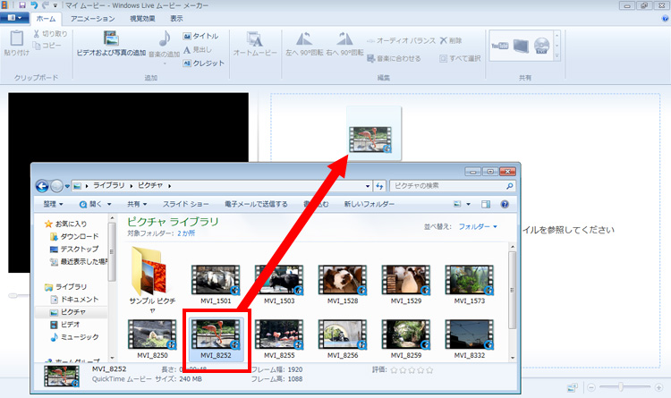Select Pictures (ピクチャ) in navigation pane
Screen dimensions: 671x398
pos(68,312)
